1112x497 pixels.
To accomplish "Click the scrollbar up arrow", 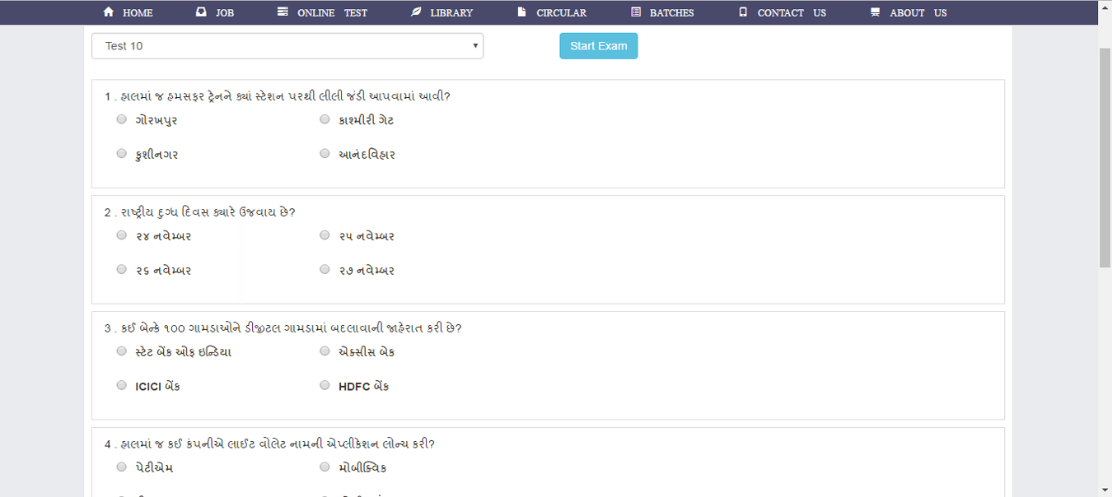I will 1105,7.
